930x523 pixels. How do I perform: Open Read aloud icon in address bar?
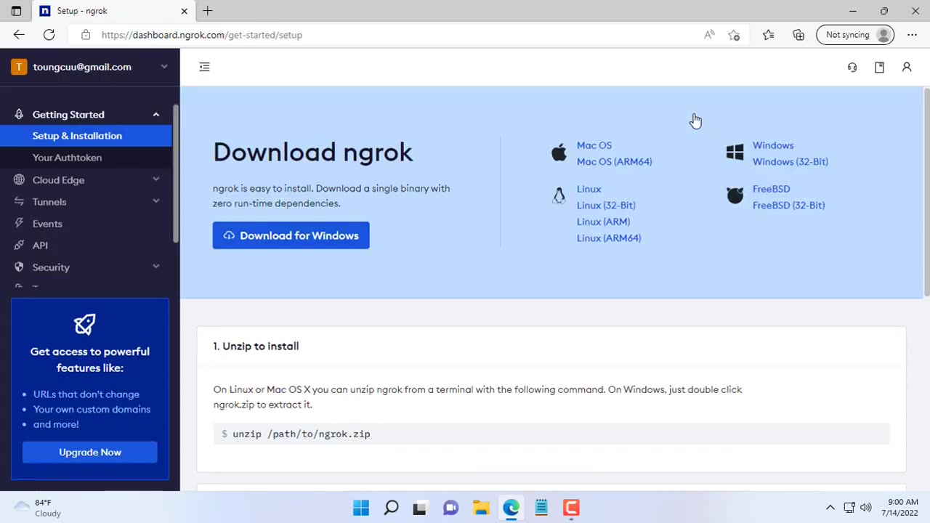709,35
